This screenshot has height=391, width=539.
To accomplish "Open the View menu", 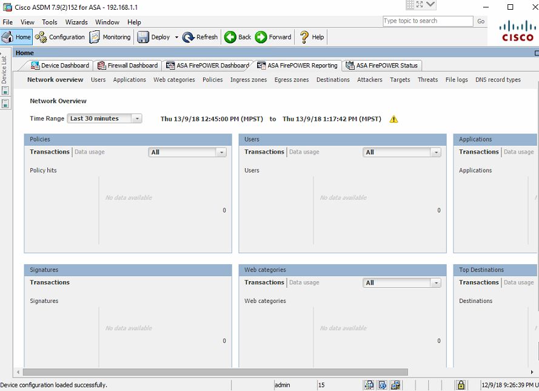I will tap(27, 22).
